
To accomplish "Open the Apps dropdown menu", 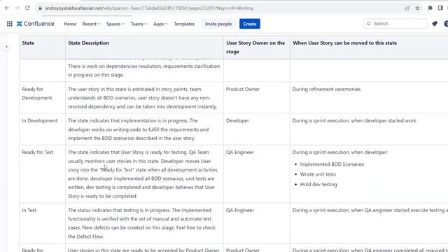I will coord(160,24).
